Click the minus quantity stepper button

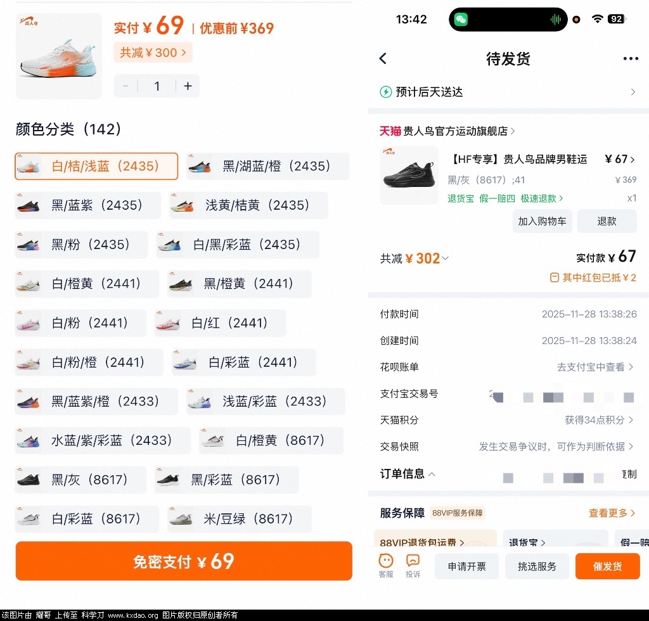coord(126,86)
